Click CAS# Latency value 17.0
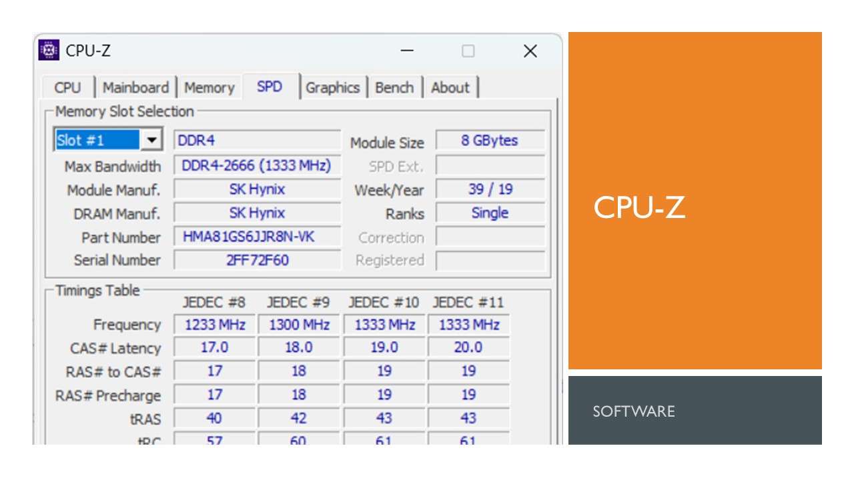Screen dimensions: 854x480 [x=215, y=347]
